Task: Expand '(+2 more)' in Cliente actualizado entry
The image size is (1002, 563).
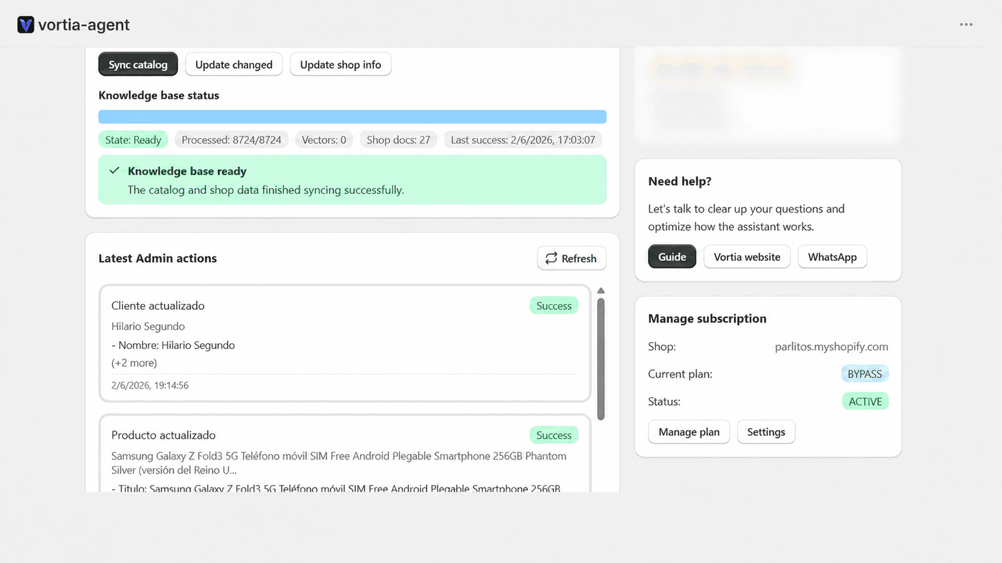Action: point(134,363)
